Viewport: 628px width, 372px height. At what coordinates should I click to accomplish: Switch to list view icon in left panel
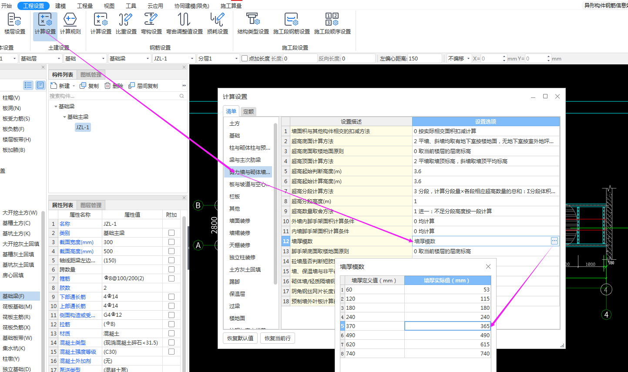(28, 85)
